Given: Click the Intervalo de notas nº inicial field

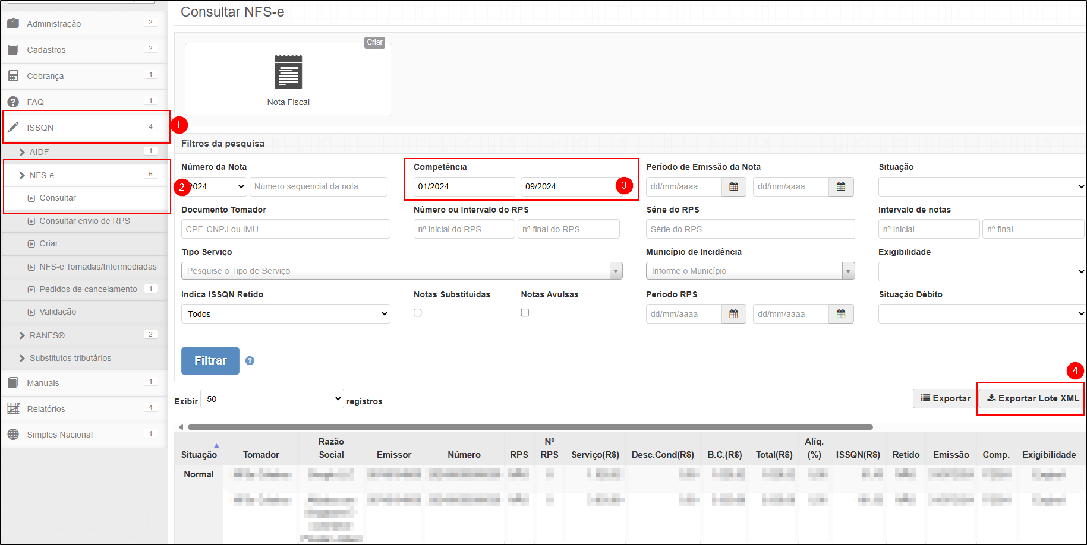Looking at the screenshot, I should (929, 229).
